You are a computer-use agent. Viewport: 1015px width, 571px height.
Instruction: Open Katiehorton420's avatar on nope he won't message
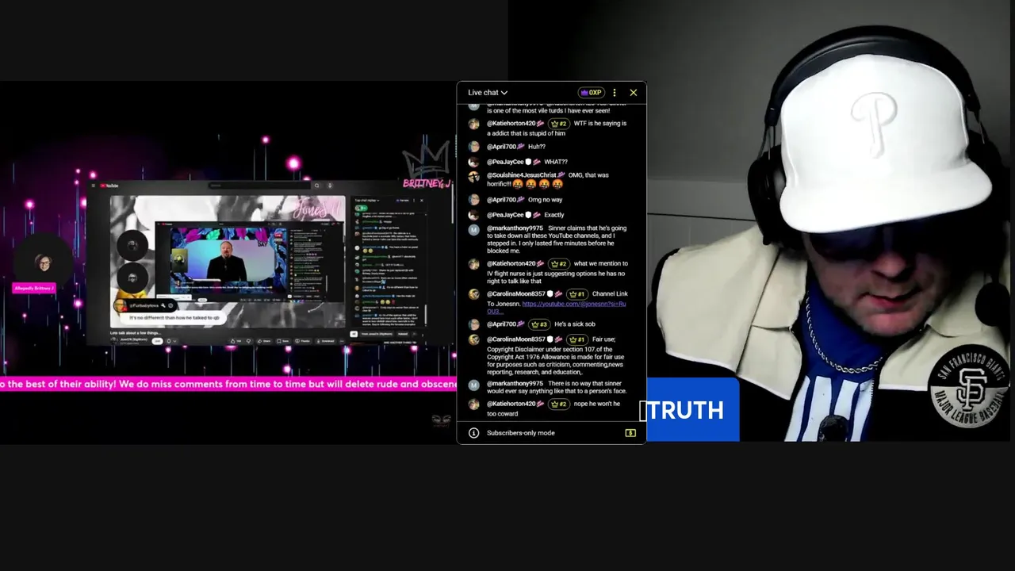tap(473, 404)
